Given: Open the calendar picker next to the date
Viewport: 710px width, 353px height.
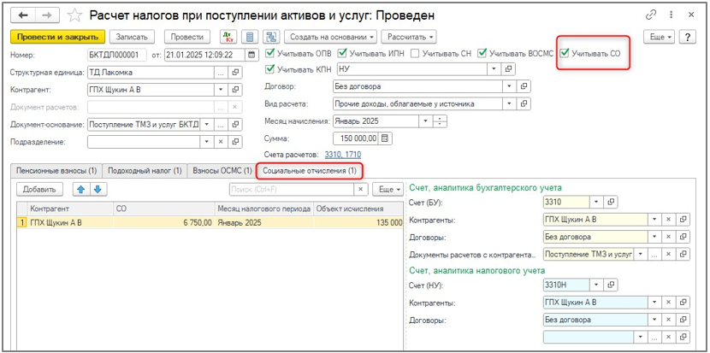Looking at the screenshot, I should (251, 54).
